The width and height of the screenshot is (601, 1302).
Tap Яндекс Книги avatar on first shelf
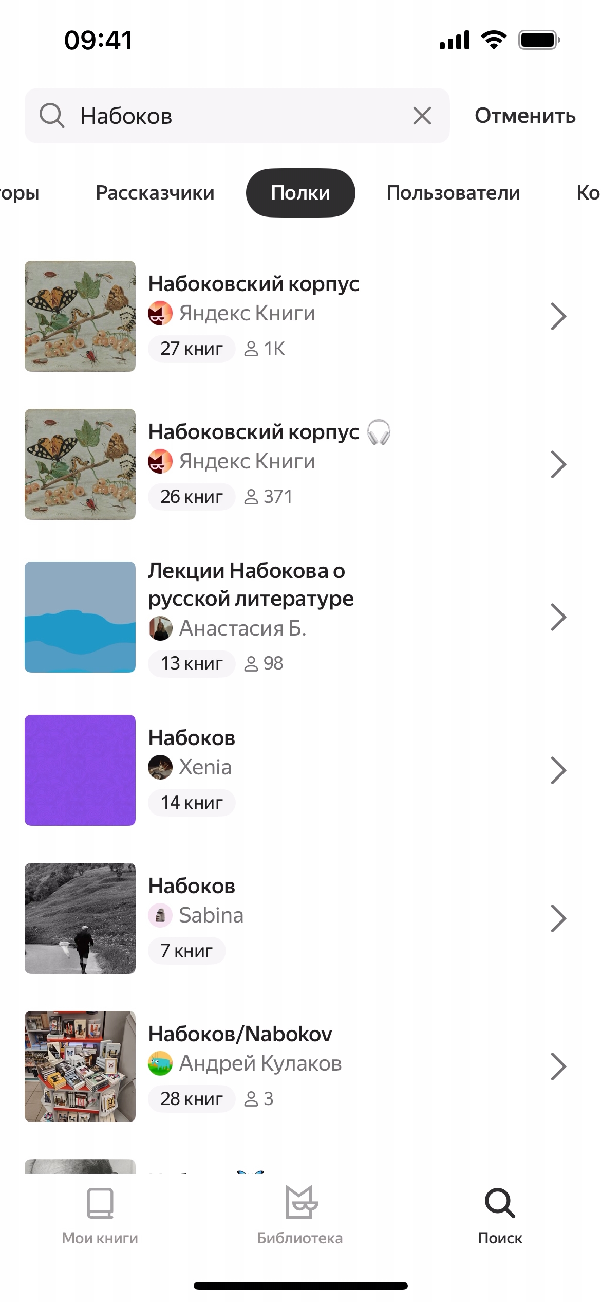click(x=160, y=313)
